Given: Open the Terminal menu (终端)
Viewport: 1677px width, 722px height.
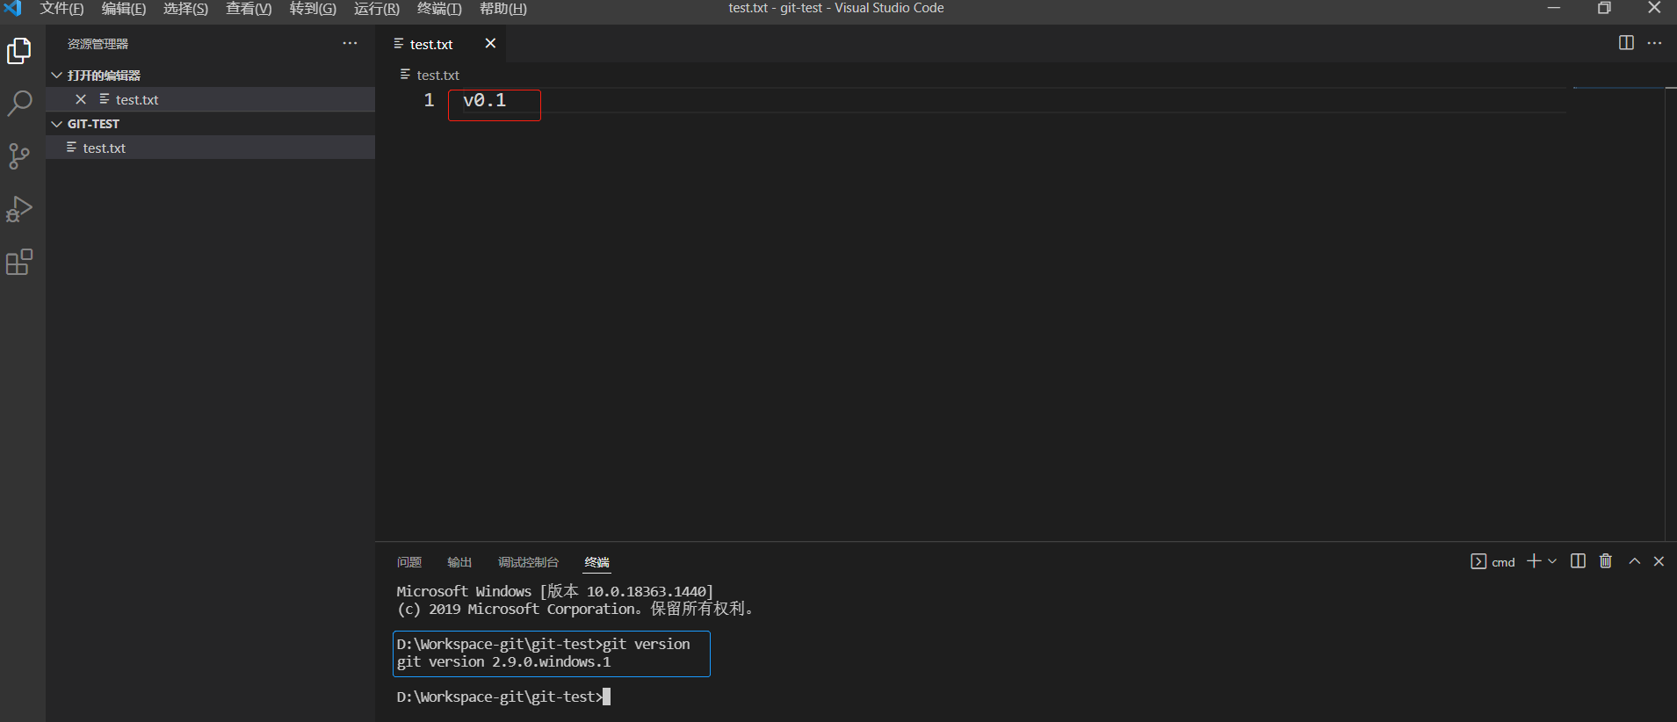Looking at the screenshot, I should click(439, 9).
